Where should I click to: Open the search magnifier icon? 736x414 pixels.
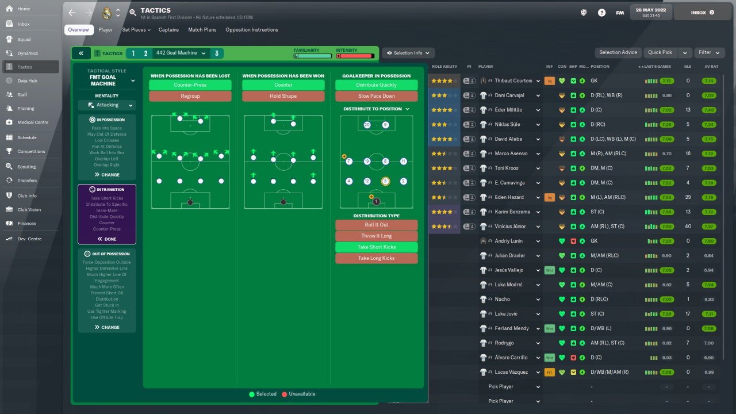pos(133,12)
